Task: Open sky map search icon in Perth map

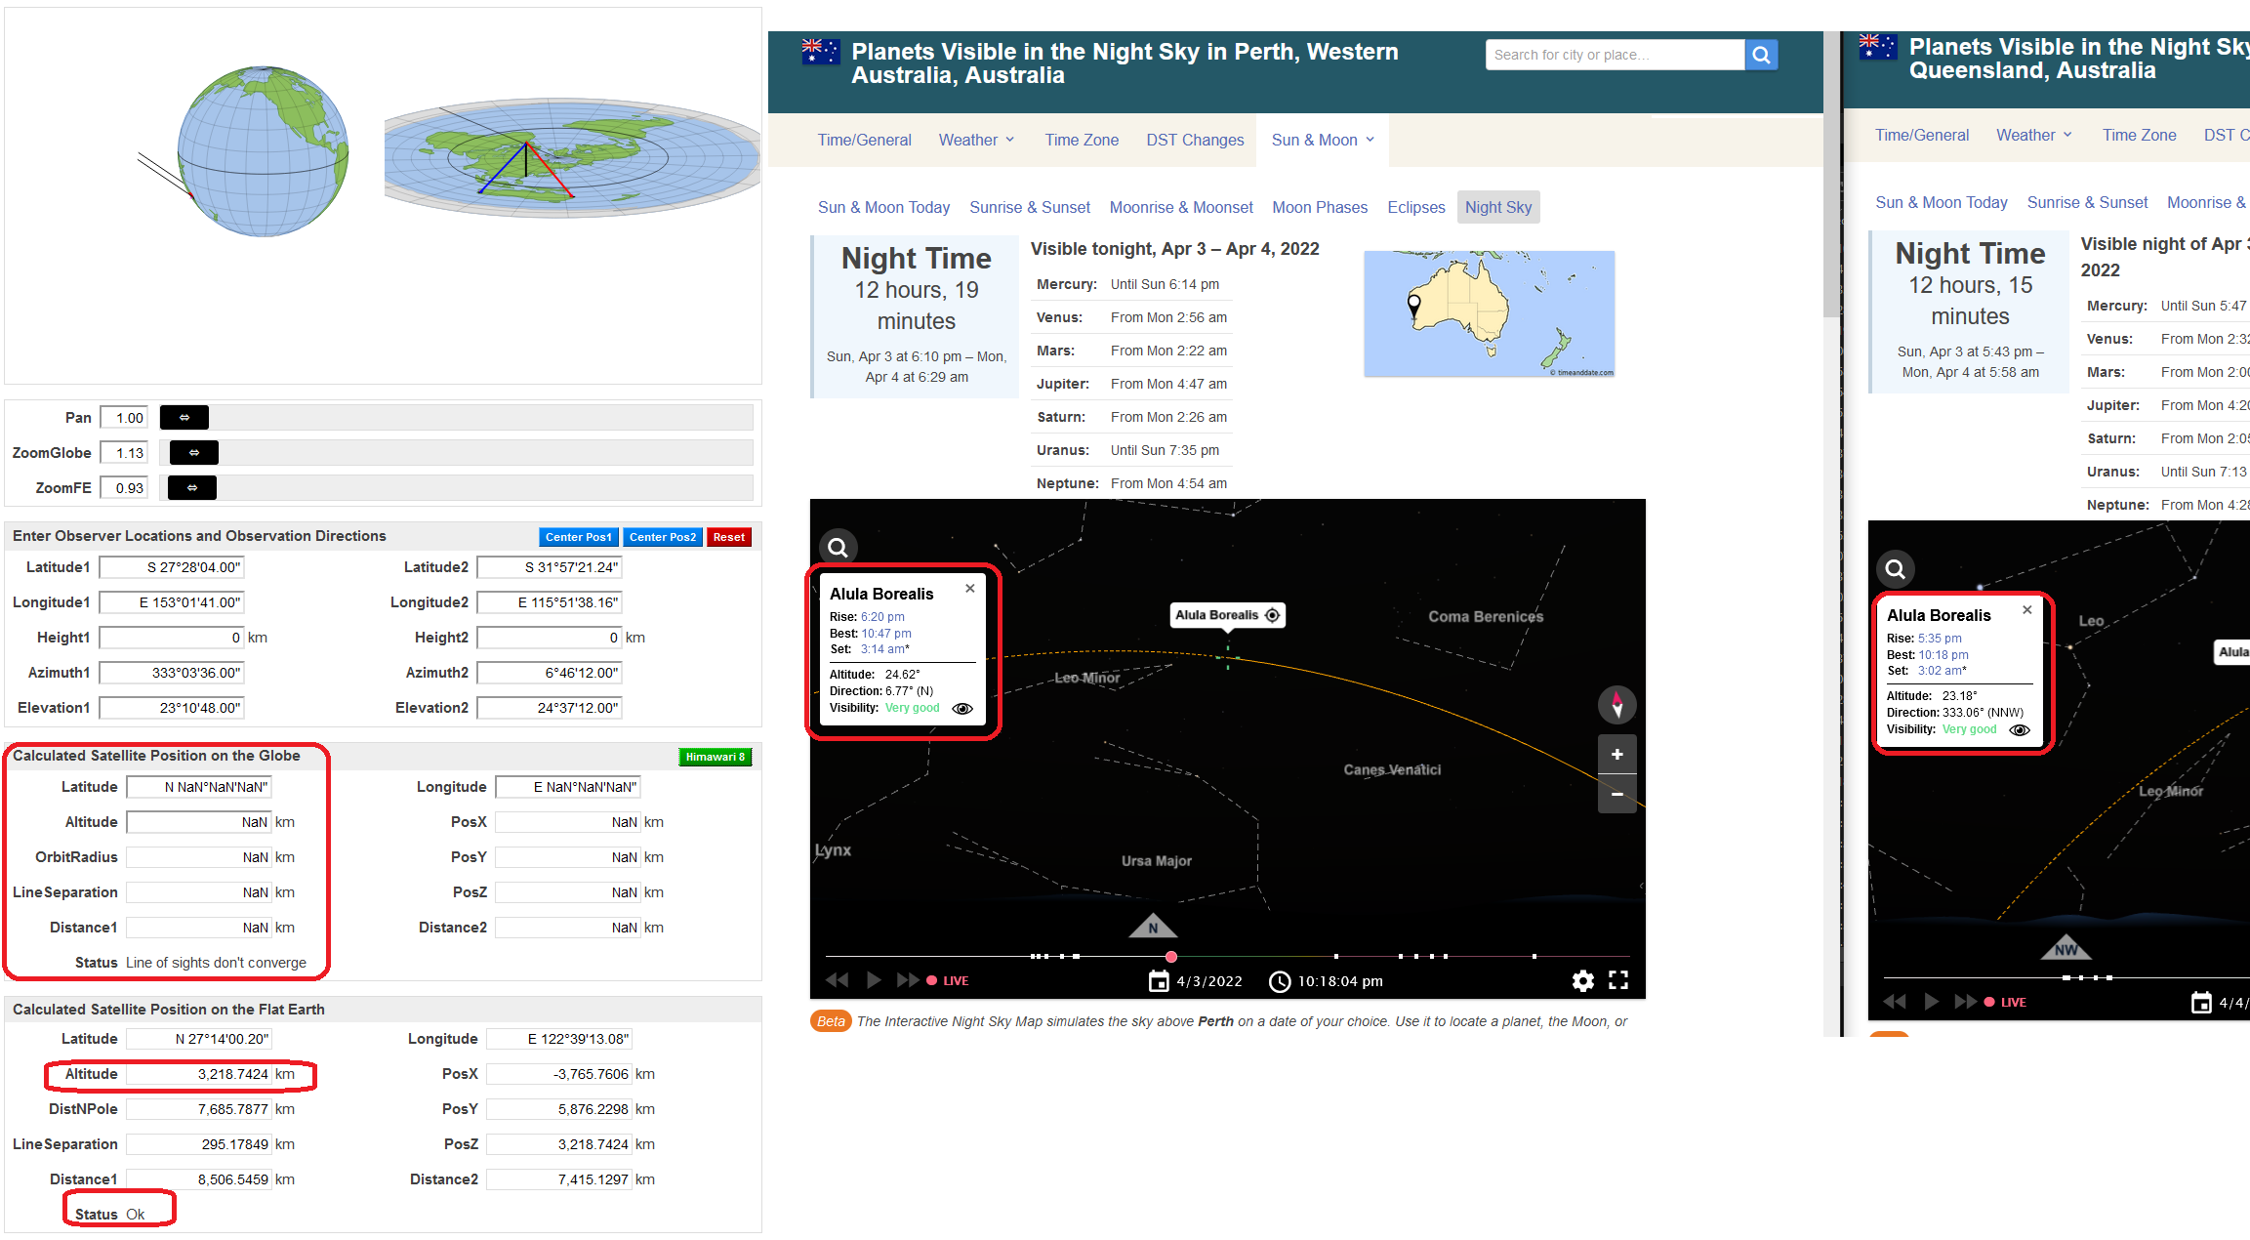Action: (838, 548)
